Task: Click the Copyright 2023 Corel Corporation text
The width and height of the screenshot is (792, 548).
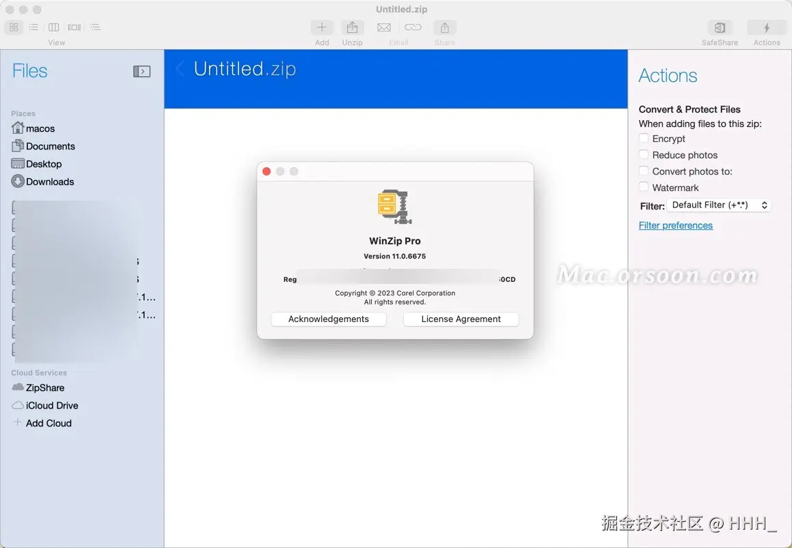Action: tap(395, 293)
